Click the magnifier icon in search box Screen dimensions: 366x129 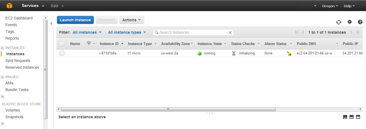tap(156, 32)
